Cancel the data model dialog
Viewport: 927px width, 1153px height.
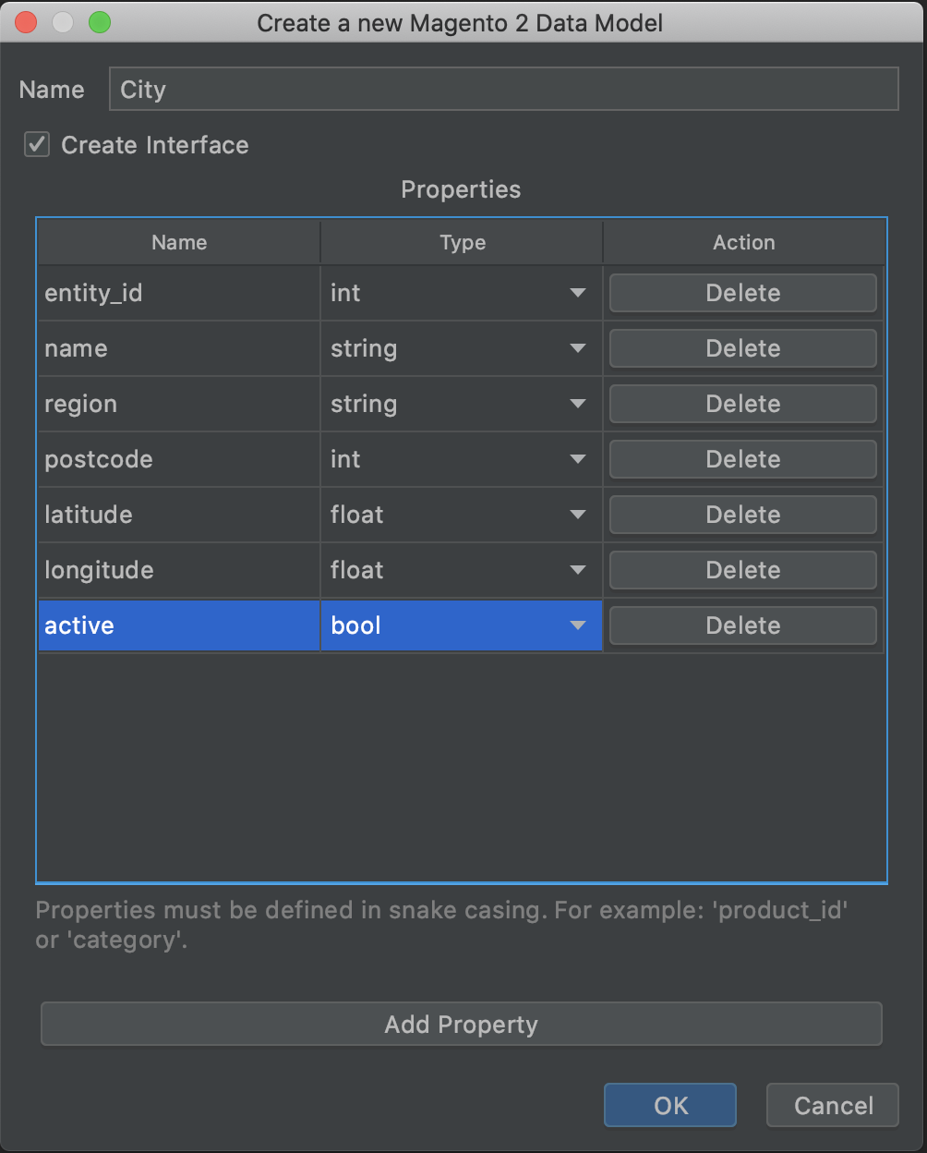(833, 1105)
